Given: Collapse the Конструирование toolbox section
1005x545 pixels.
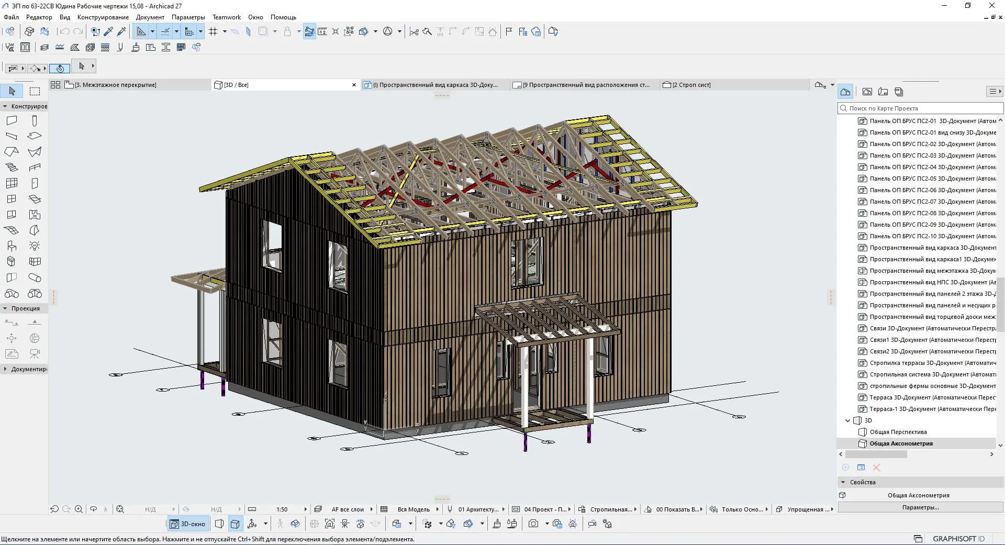Looking at the screenshot, I should [x=5, y=106].
